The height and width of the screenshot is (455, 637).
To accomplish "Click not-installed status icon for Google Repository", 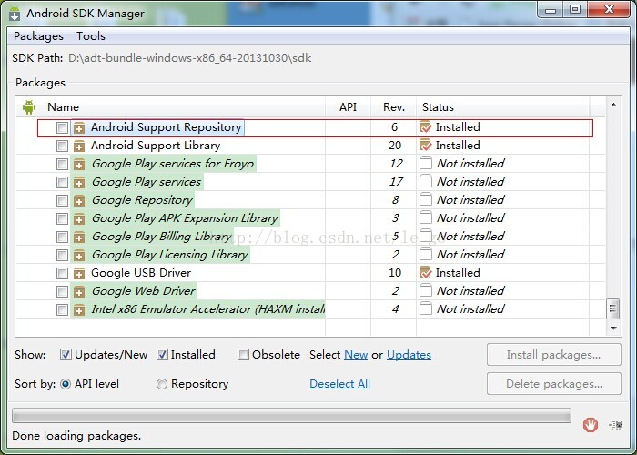I will (425, 199).
